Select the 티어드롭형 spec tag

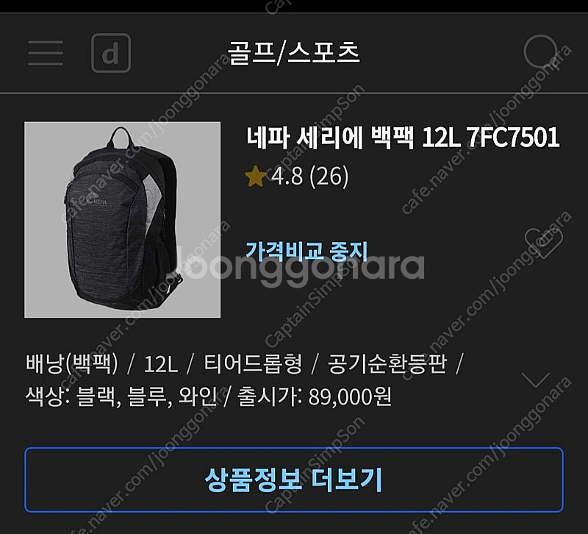point(253,363)
